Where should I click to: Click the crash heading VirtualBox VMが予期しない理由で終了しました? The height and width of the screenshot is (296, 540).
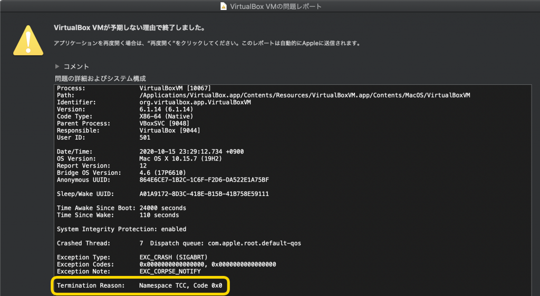130,27
